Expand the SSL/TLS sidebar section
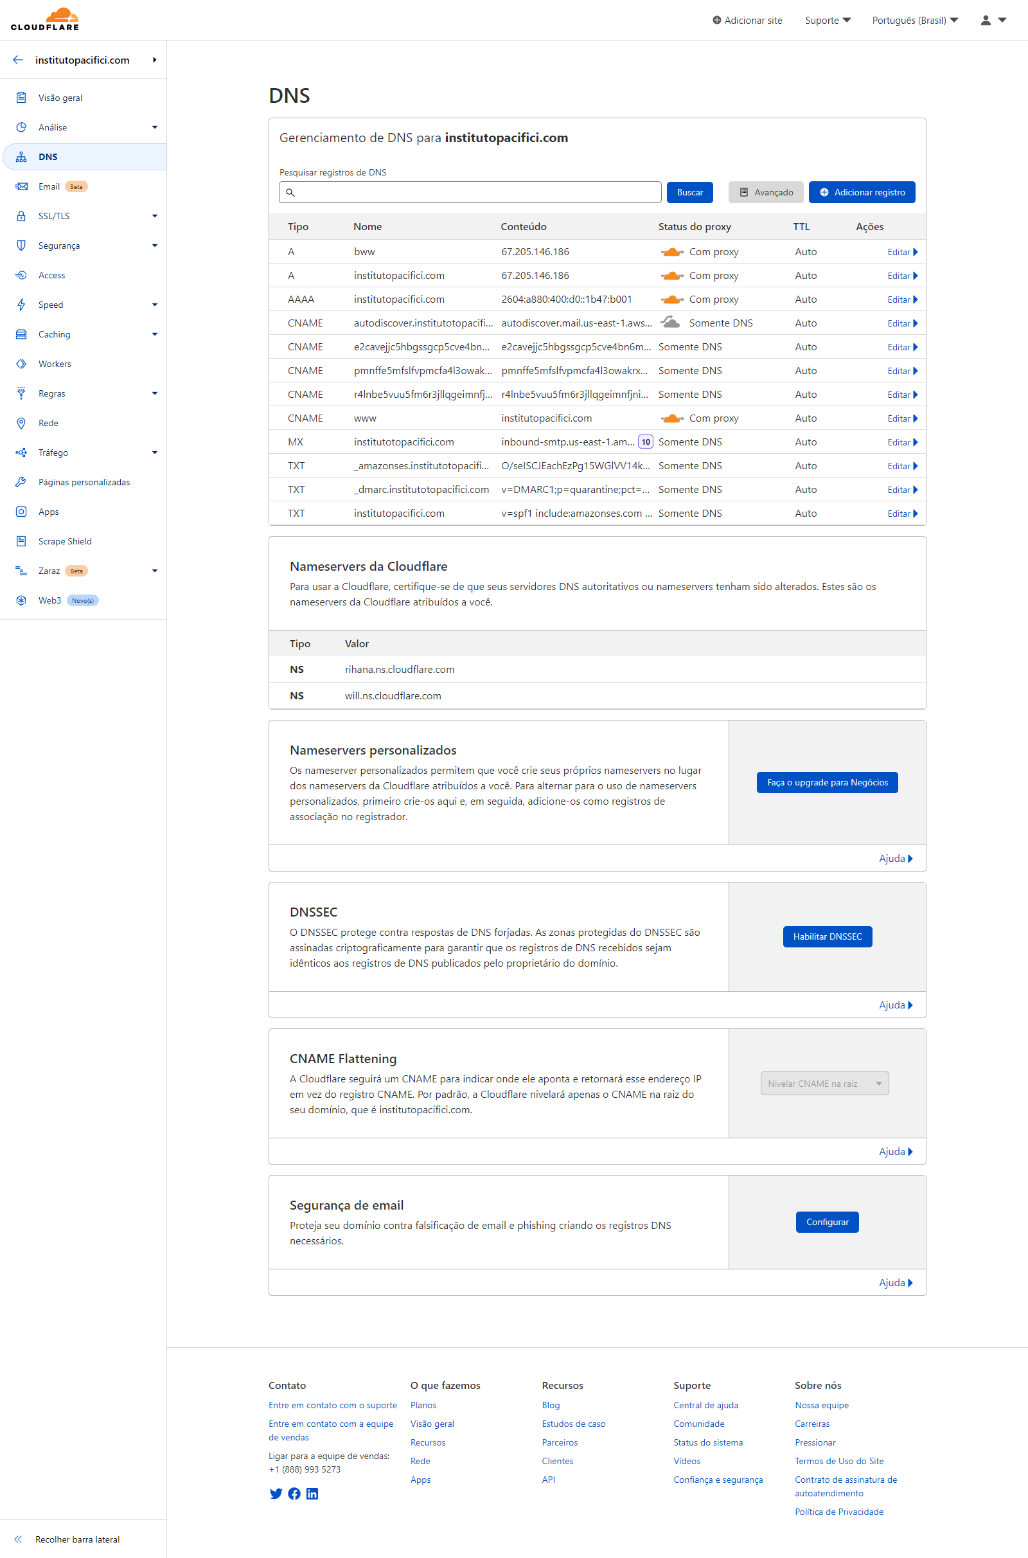Screen dimensions: 1028x1558 pos(155,216)
